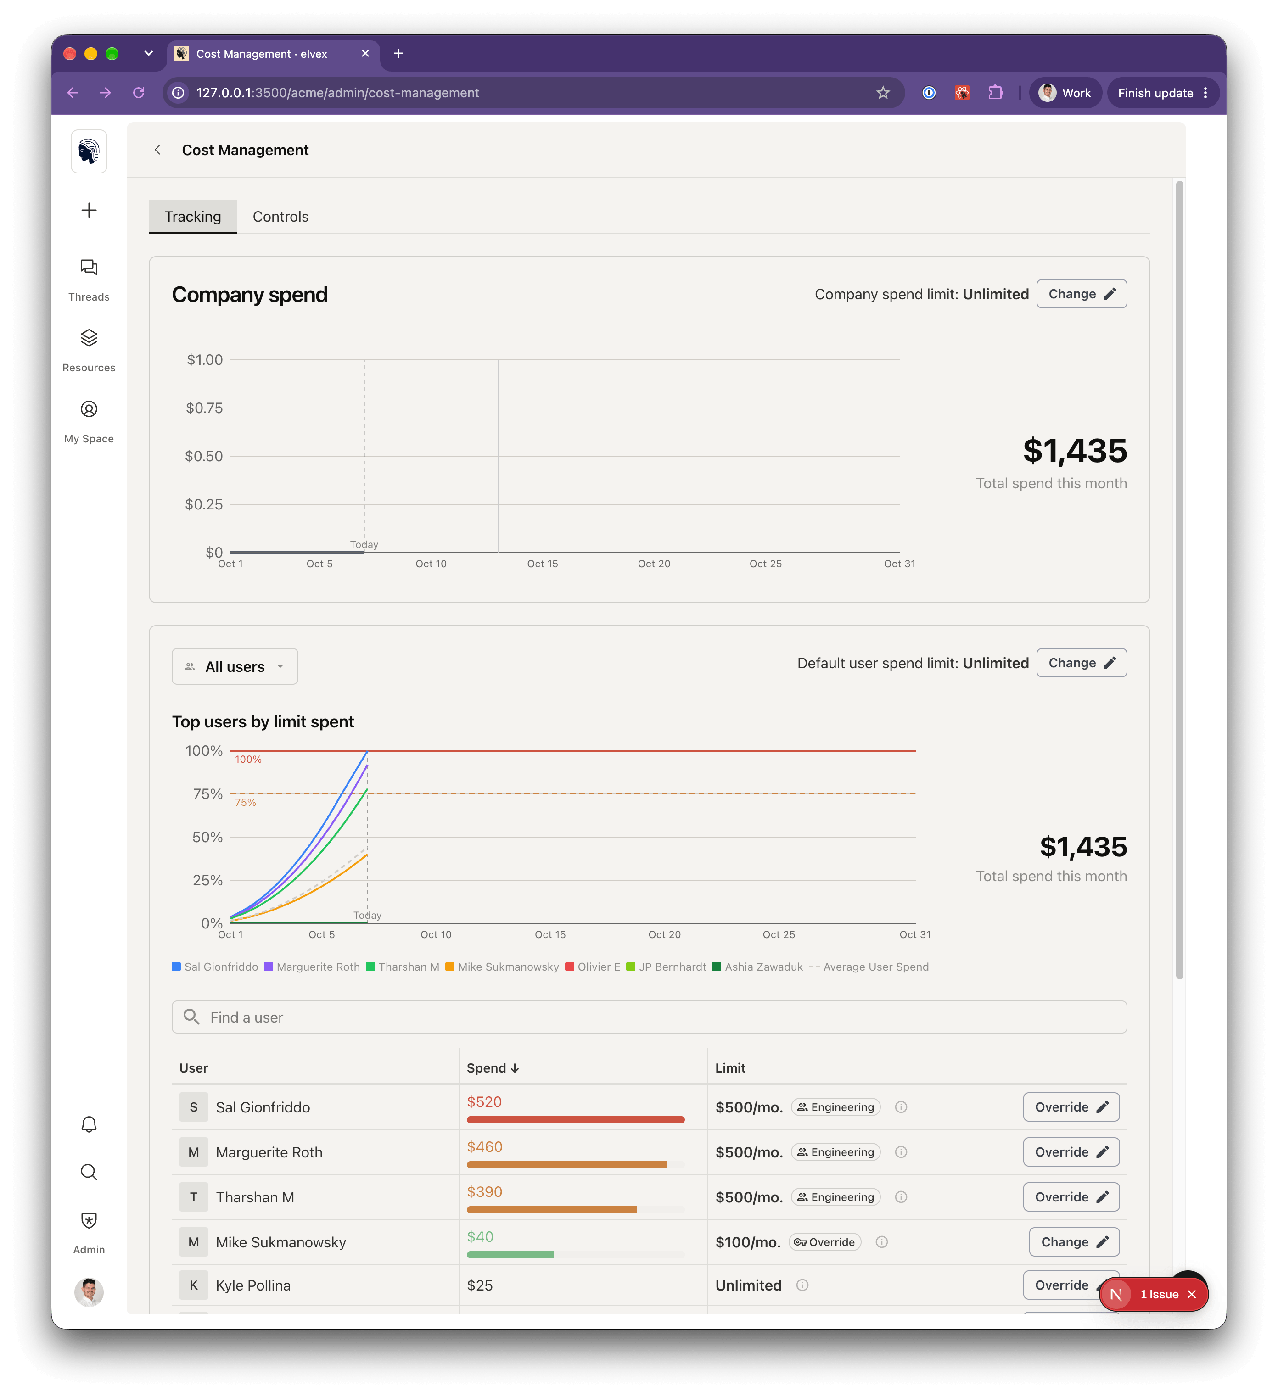
Task: Click info icon in Sal Gionfriddo row
Action: pos(901,1106)
